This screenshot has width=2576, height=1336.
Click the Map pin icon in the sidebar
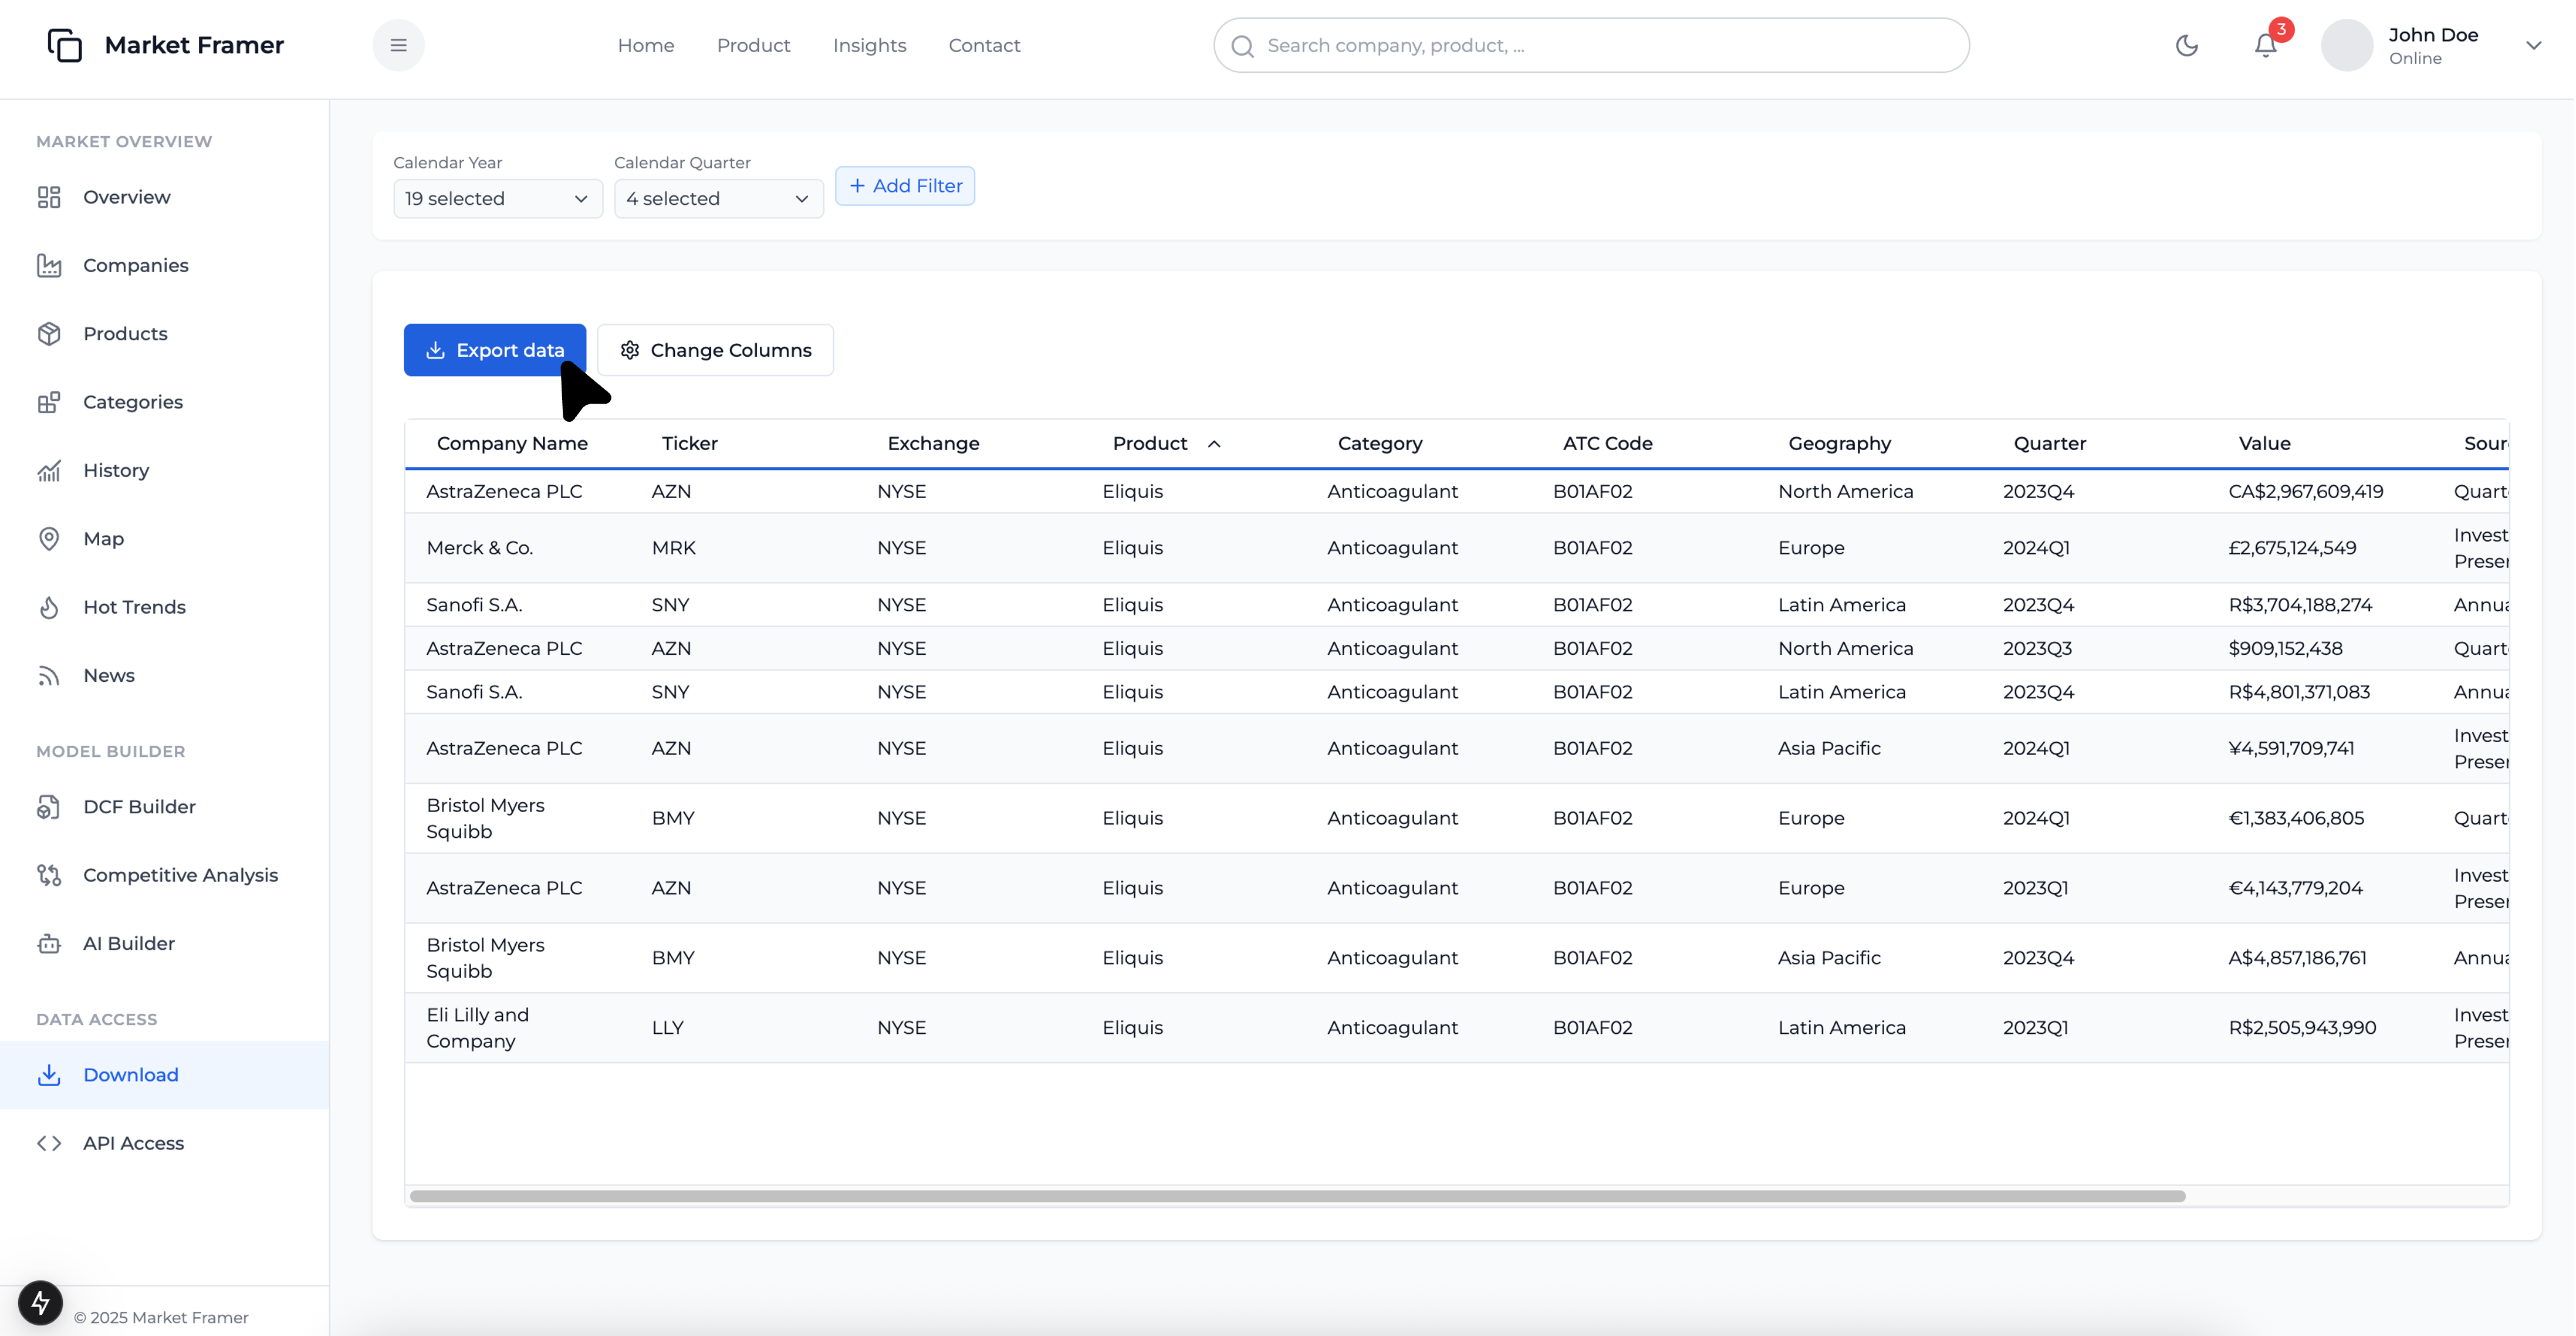[49, 539]
